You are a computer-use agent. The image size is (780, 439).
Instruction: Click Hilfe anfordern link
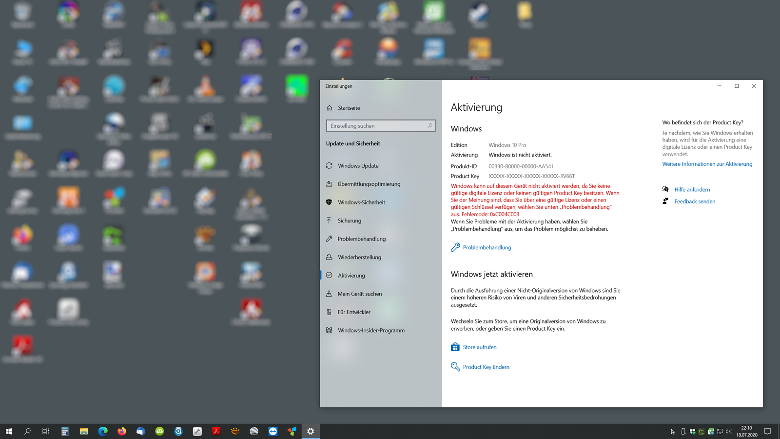pos(692,190)
